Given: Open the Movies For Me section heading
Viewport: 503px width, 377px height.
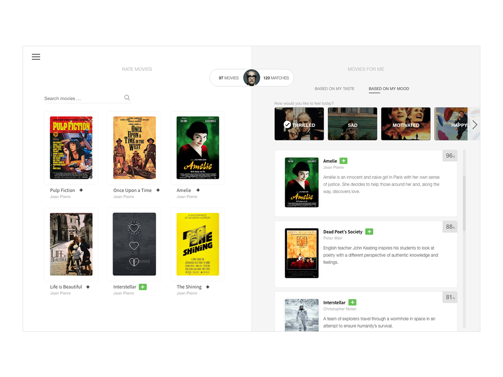Looking at the screenshot, I should pyautogui.click(x=366, y=69).
